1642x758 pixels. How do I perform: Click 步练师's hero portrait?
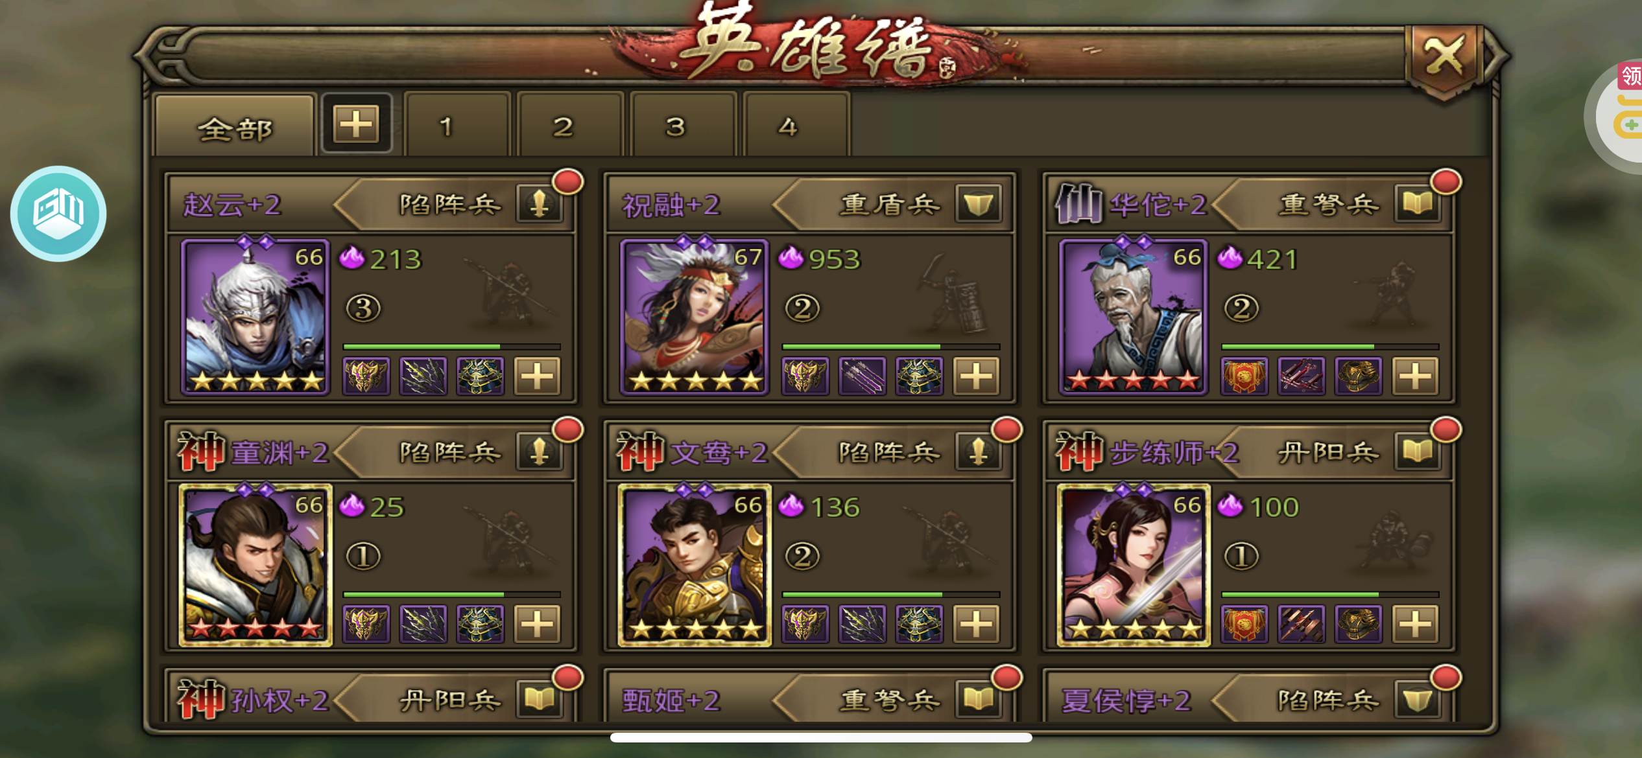tap(1134, 565)
